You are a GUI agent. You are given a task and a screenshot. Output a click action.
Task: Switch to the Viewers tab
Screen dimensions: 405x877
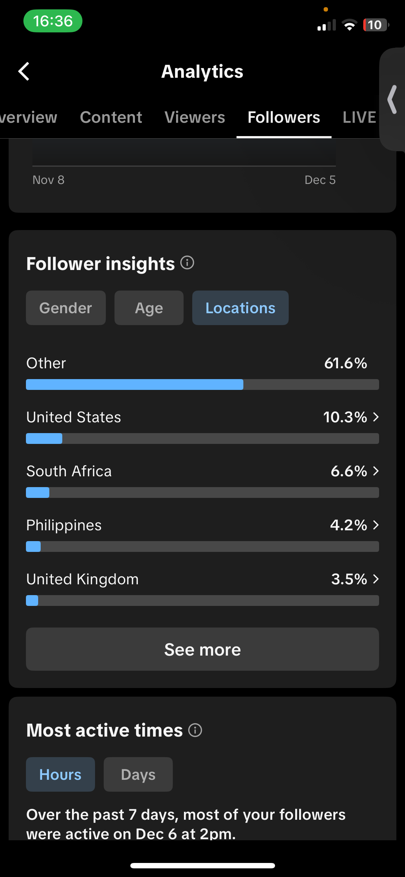coord(195,117)
